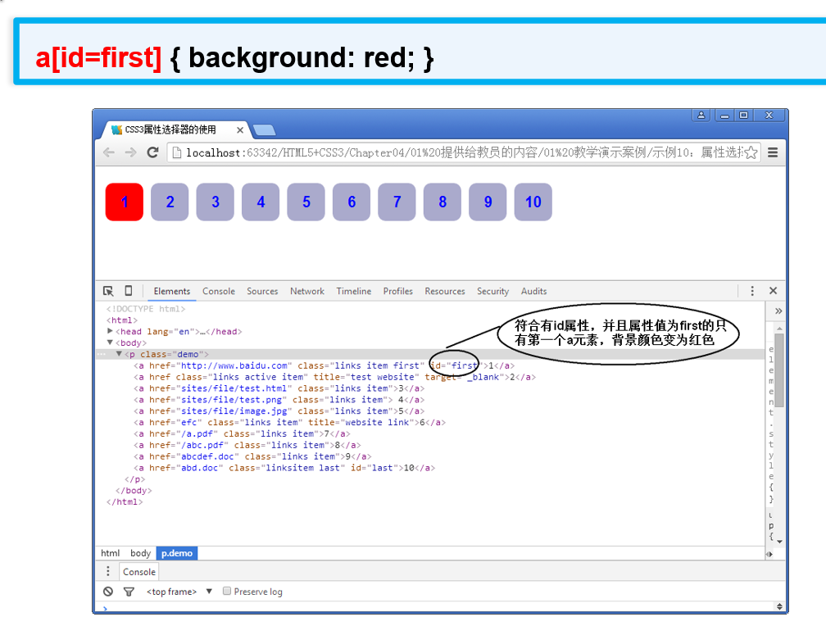826x635 pixels.
Task: Open DevTools three-dot options menu
Action: pos(752,291)
